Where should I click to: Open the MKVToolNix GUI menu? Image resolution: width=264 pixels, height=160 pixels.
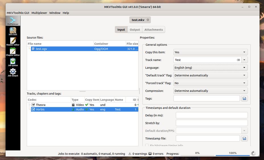point(18,13)
